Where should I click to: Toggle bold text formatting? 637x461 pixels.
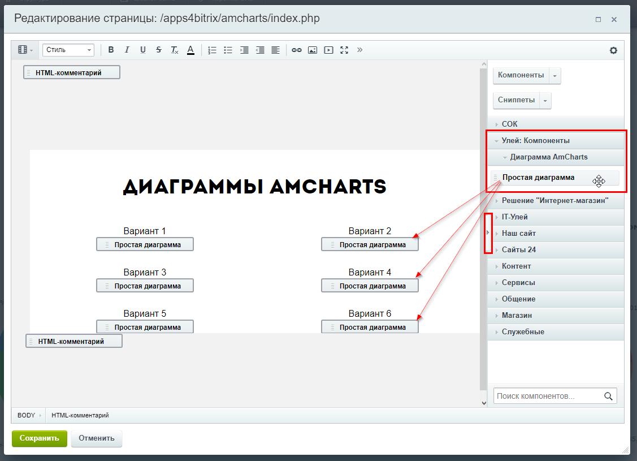111,50
